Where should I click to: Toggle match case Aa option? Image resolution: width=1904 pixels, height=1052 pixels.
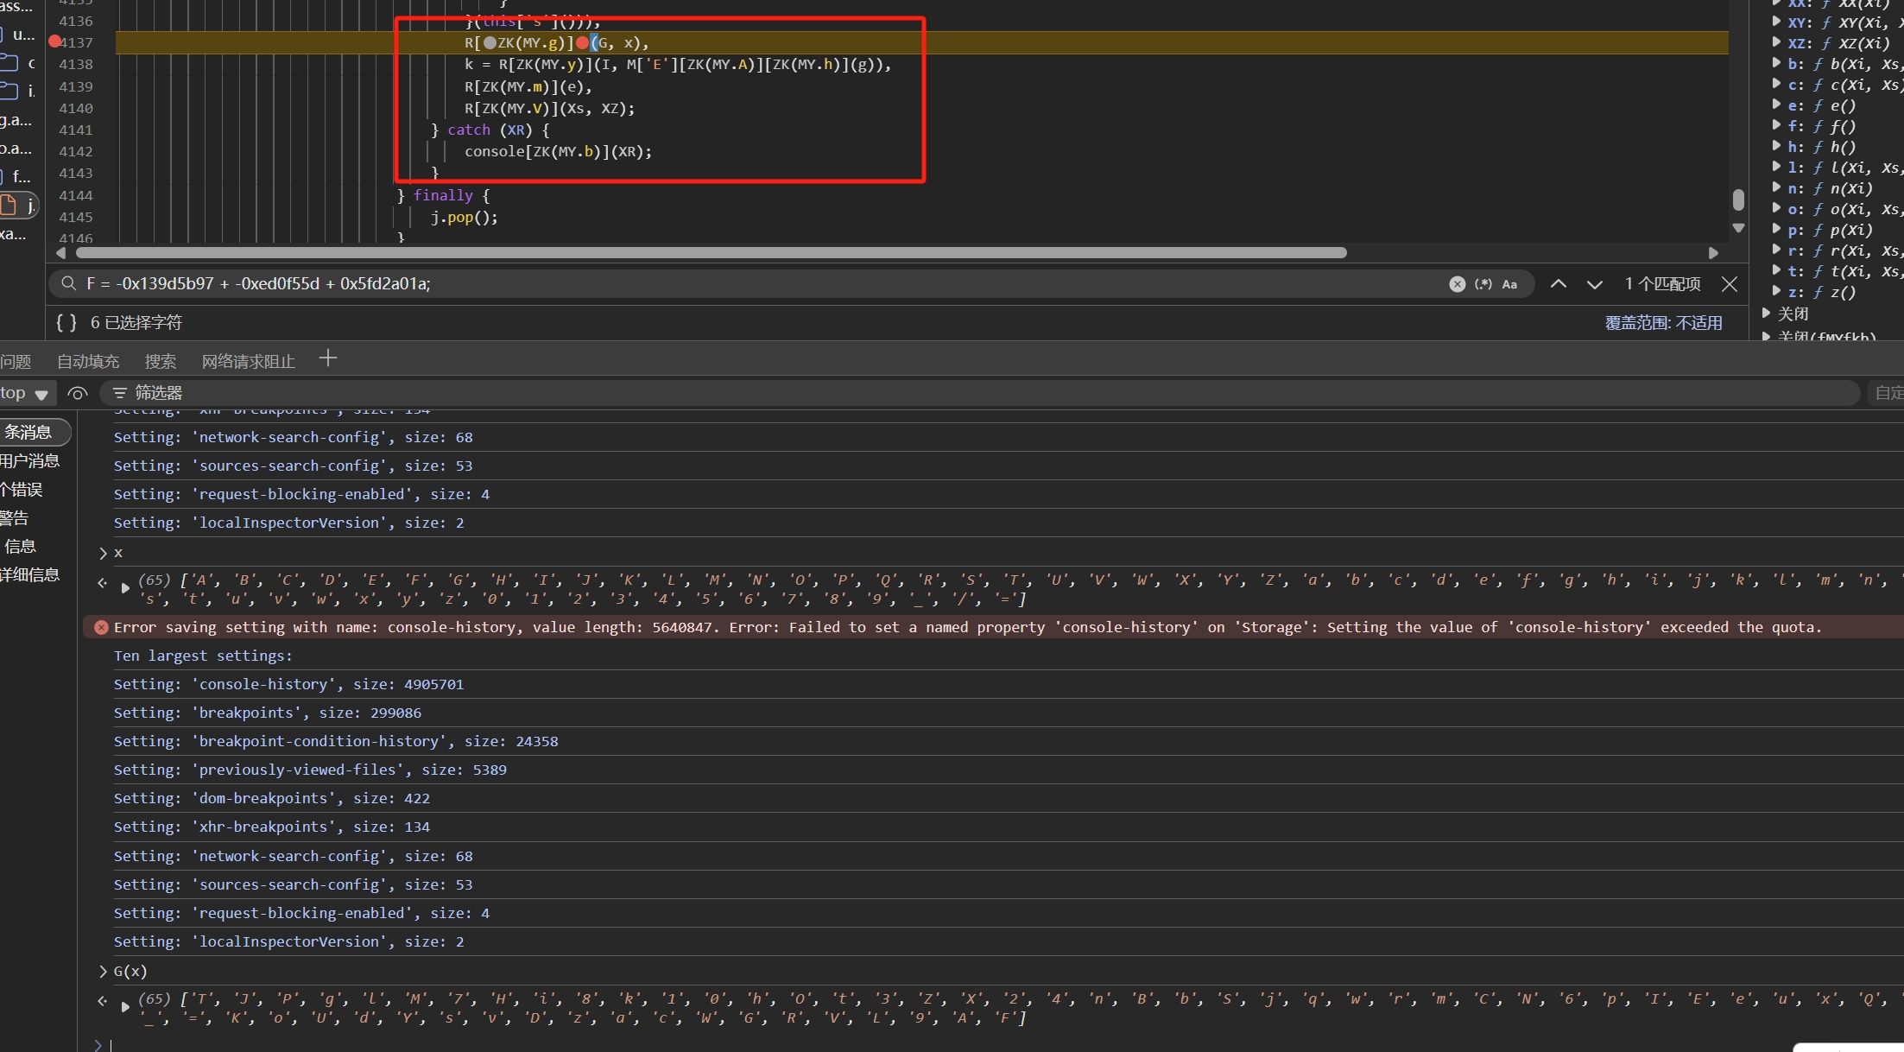coord(1509,284)
